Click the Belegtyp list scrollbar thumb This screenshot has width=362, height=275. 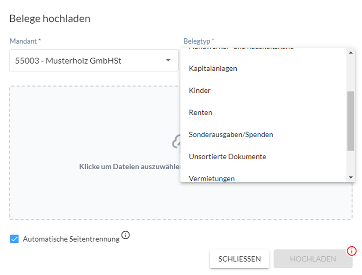tap(351, 121)
